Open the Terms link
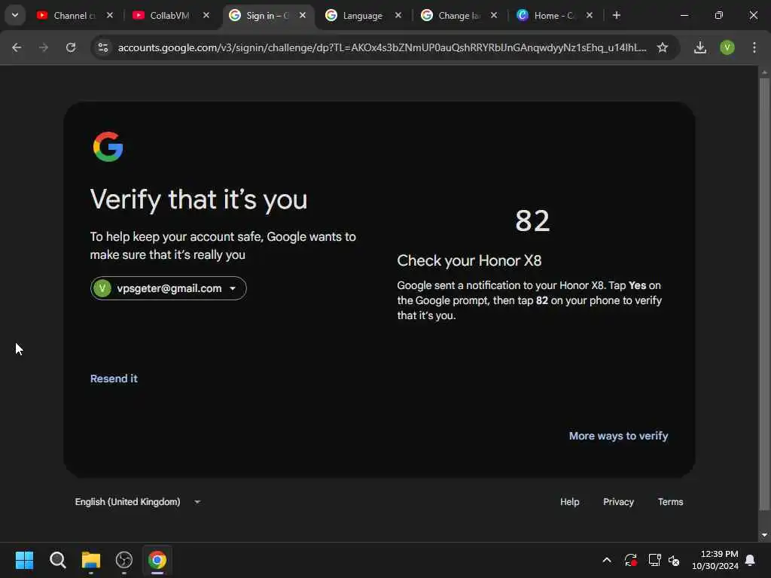 click(x=670, y=502)
